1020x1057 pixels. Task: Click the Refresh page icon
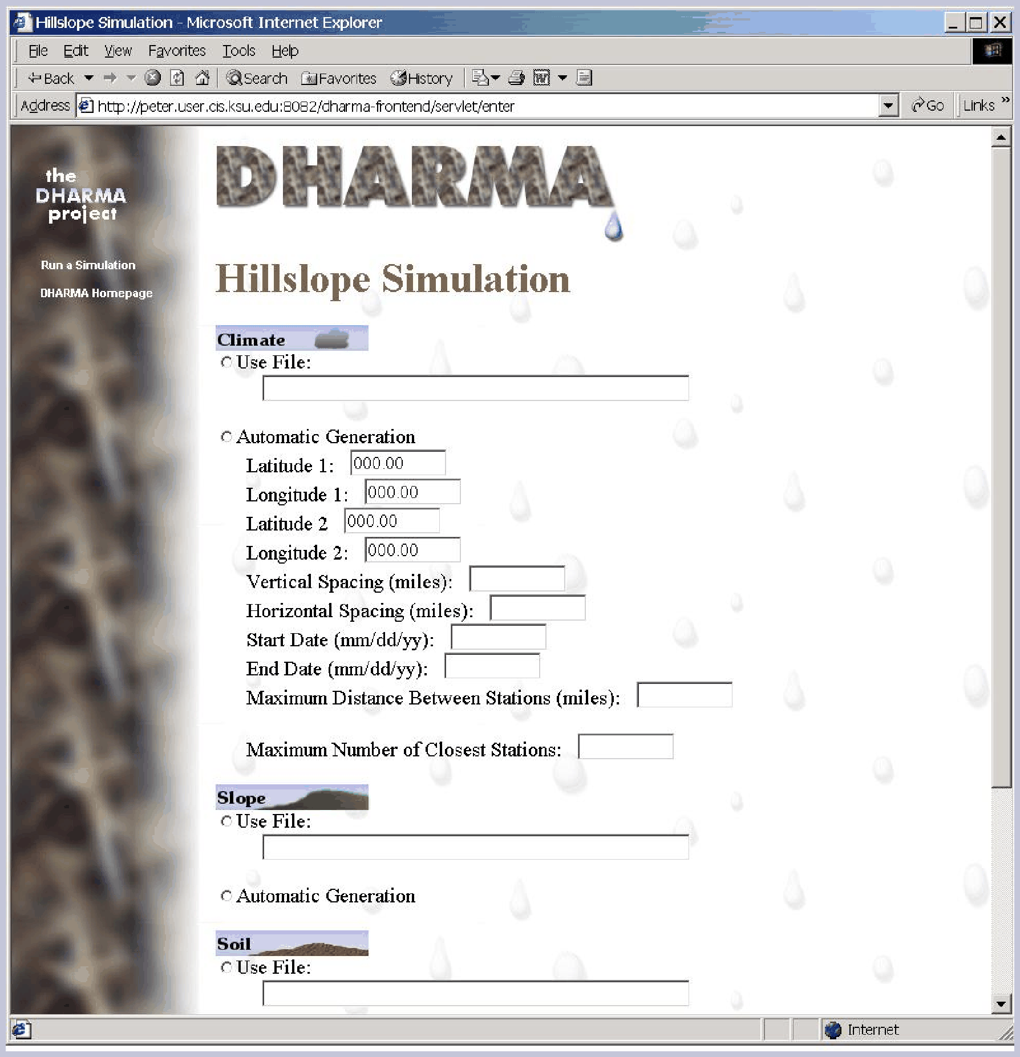(177, 78)
